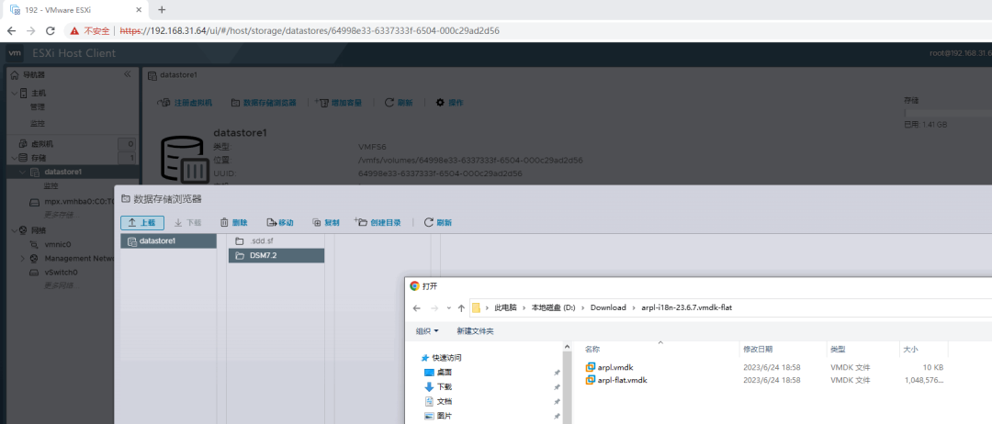Select datastore1 in browser pane
Viewport: 992px width, 424px height.
point(168,240)
